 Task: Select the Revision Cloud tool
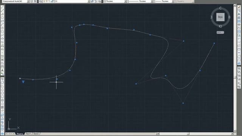(x=2, y=32)
